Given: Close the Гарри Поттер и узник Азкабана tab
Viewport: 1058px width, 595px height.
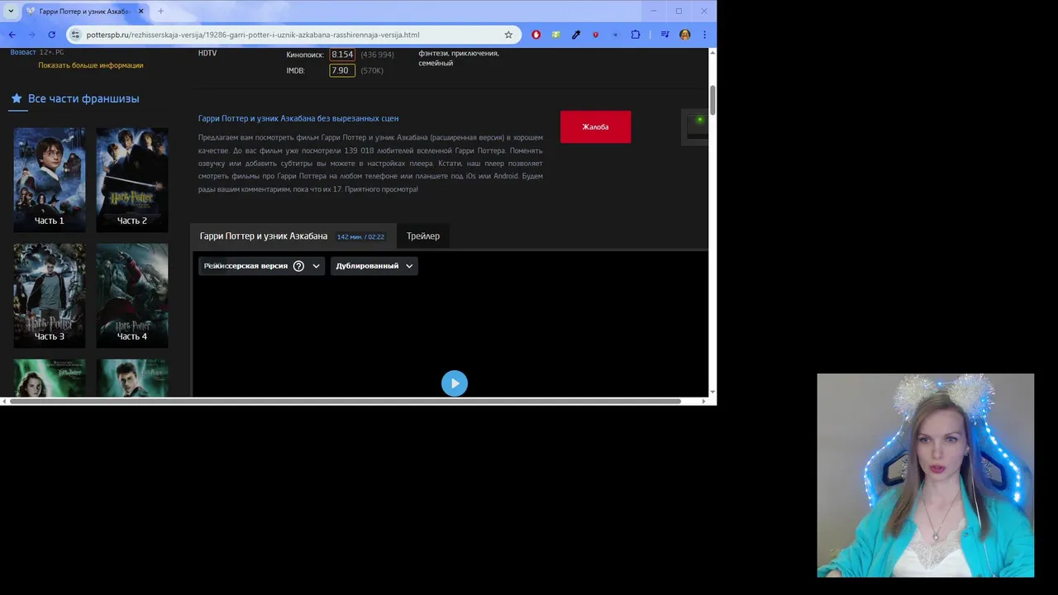Looking at the screenshot, I should (x=141, y=11).
